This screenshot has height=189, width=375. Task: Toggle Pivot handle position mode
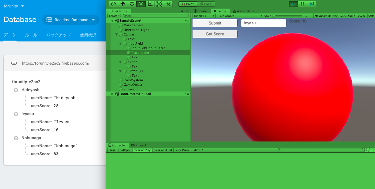pyautogui.click(x=188, y=4)
